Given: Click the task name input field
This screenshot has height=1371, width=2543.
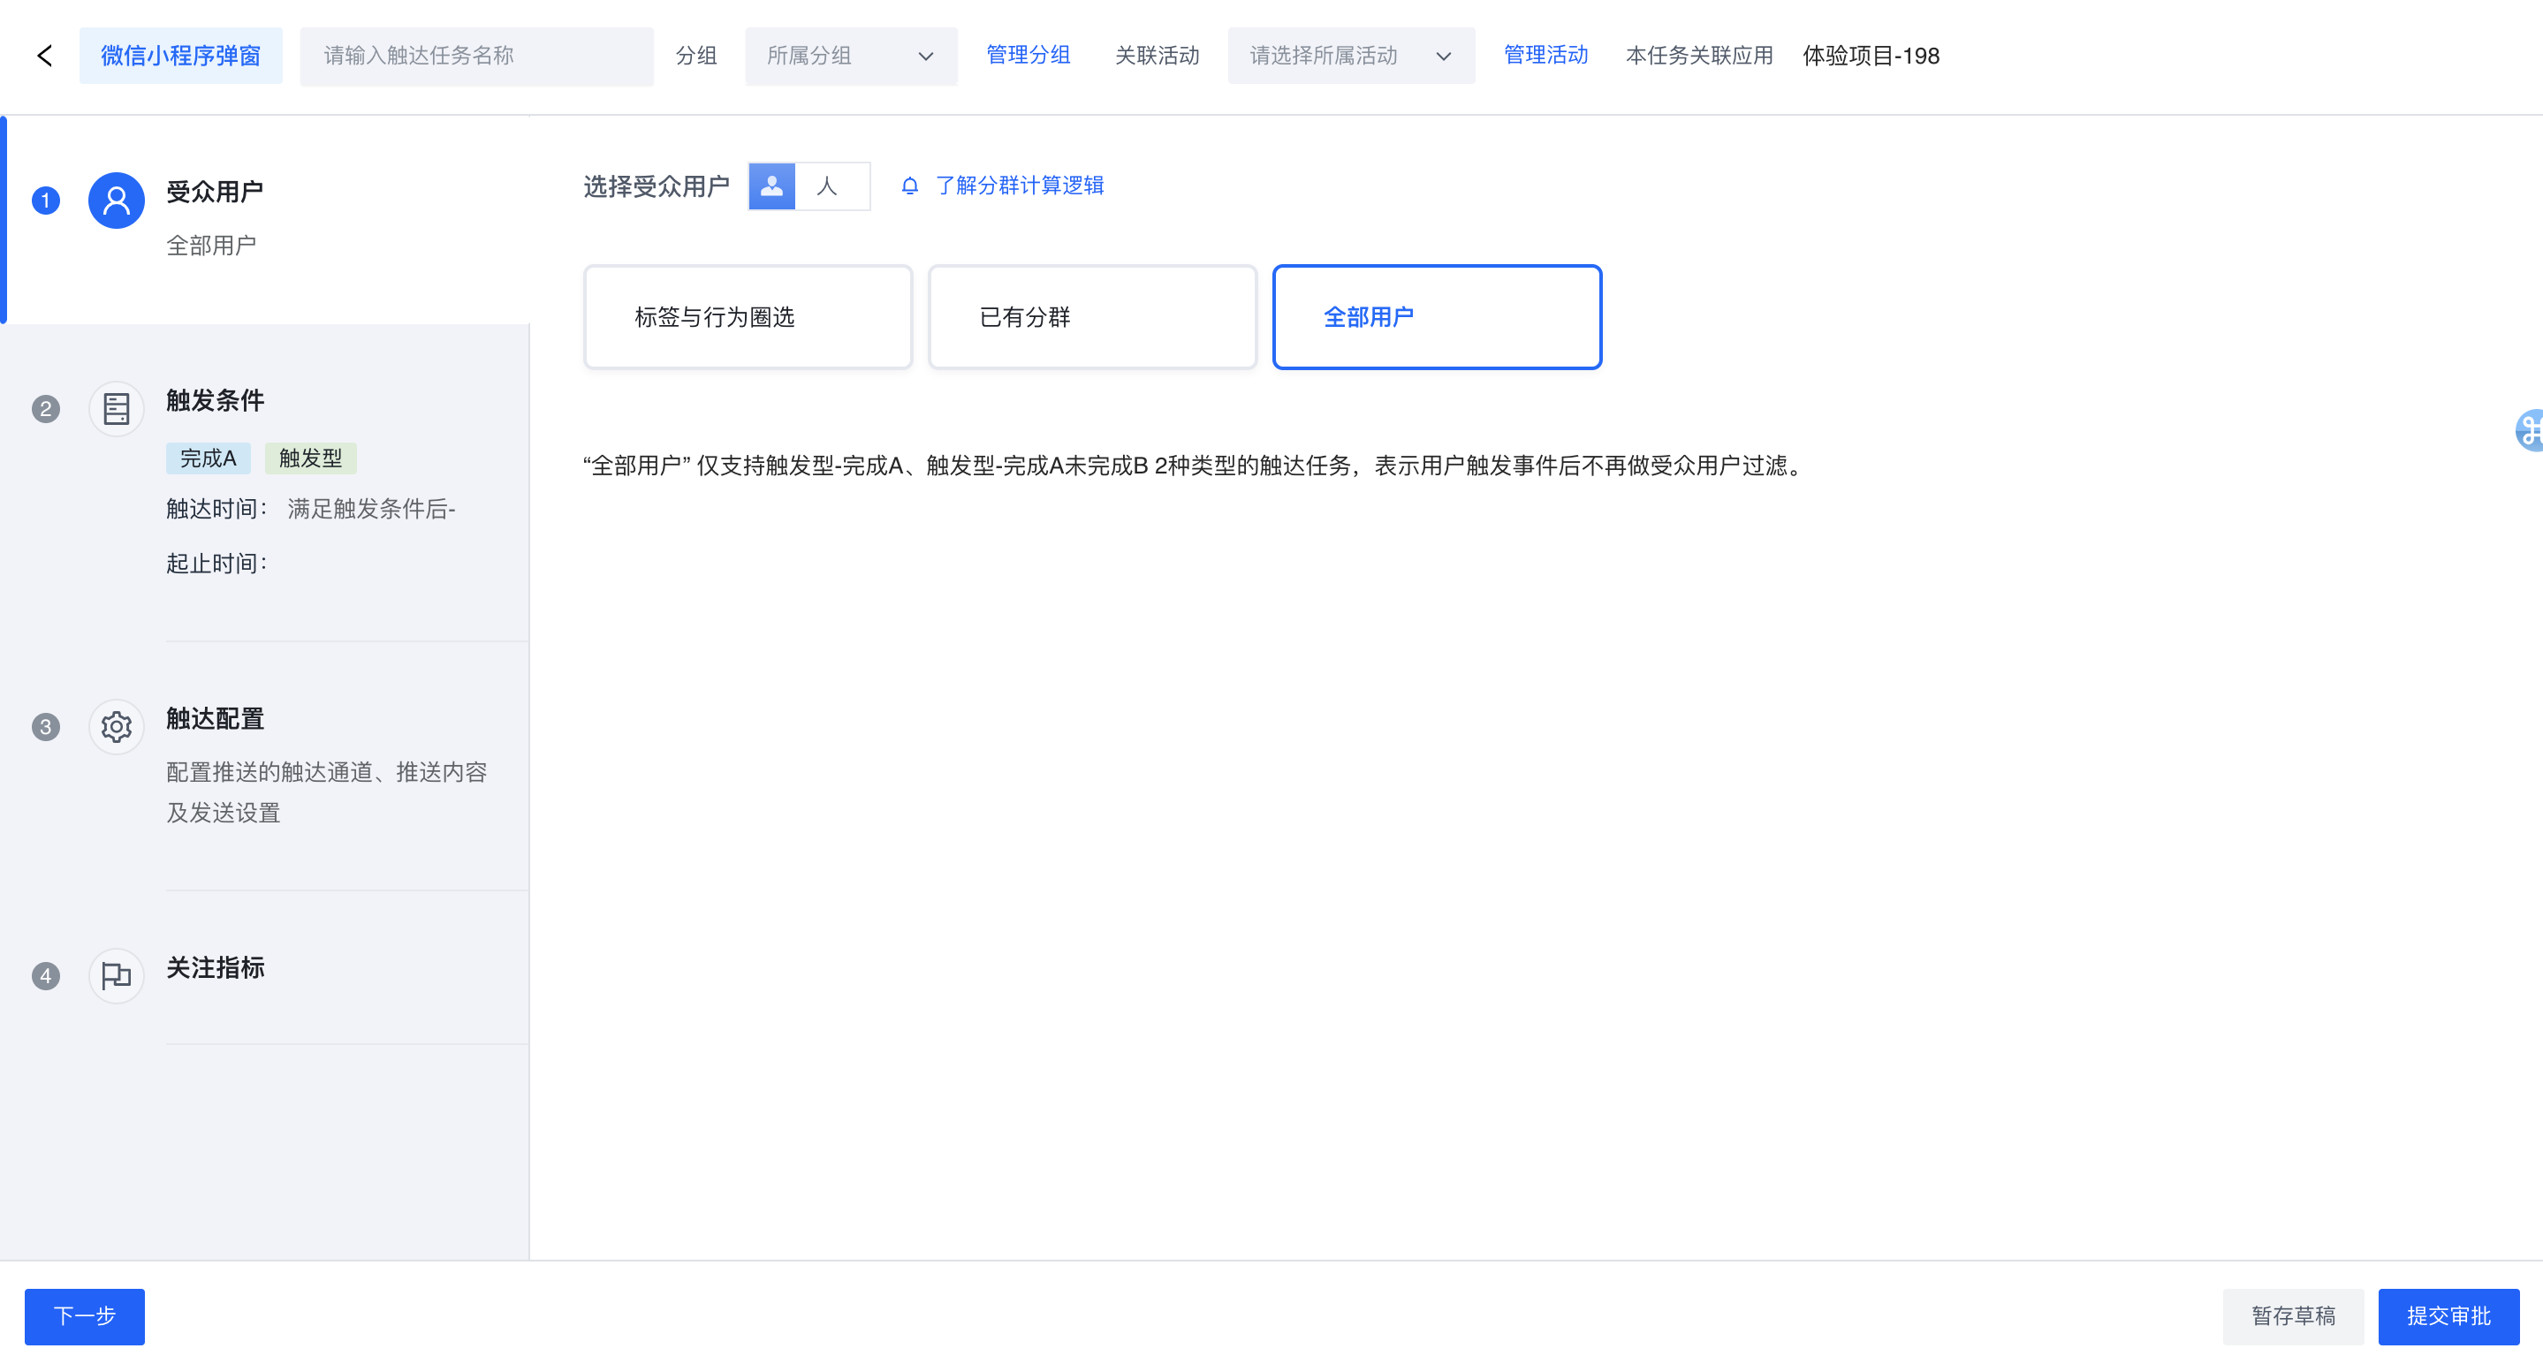Looking at the screenshot, I should 476,57.
